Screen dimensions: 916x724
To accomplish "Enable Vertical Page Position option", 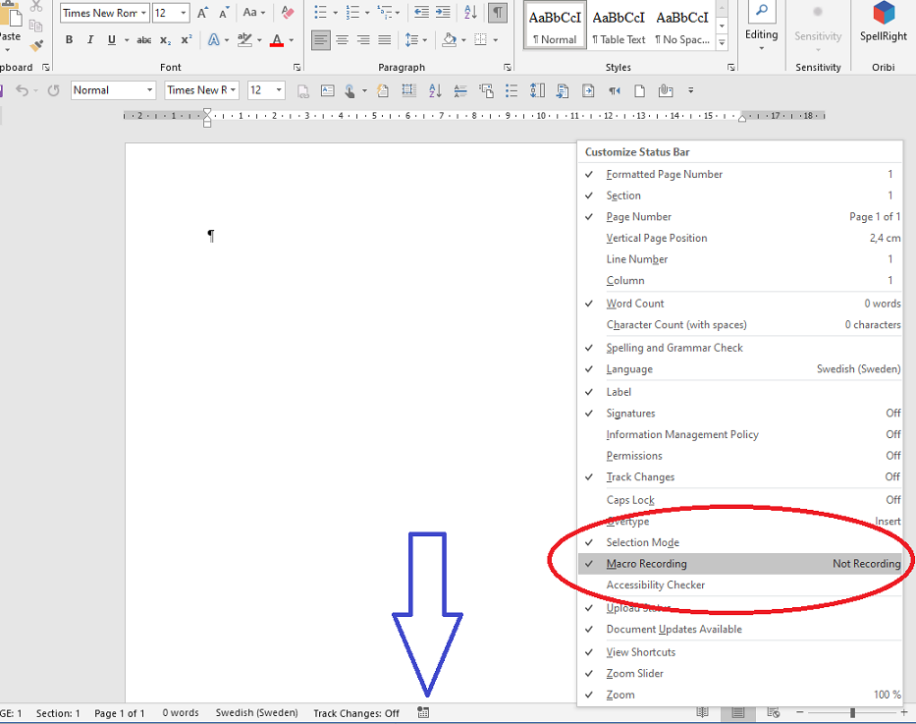I will pyautogui.click(x=740, y=238).
